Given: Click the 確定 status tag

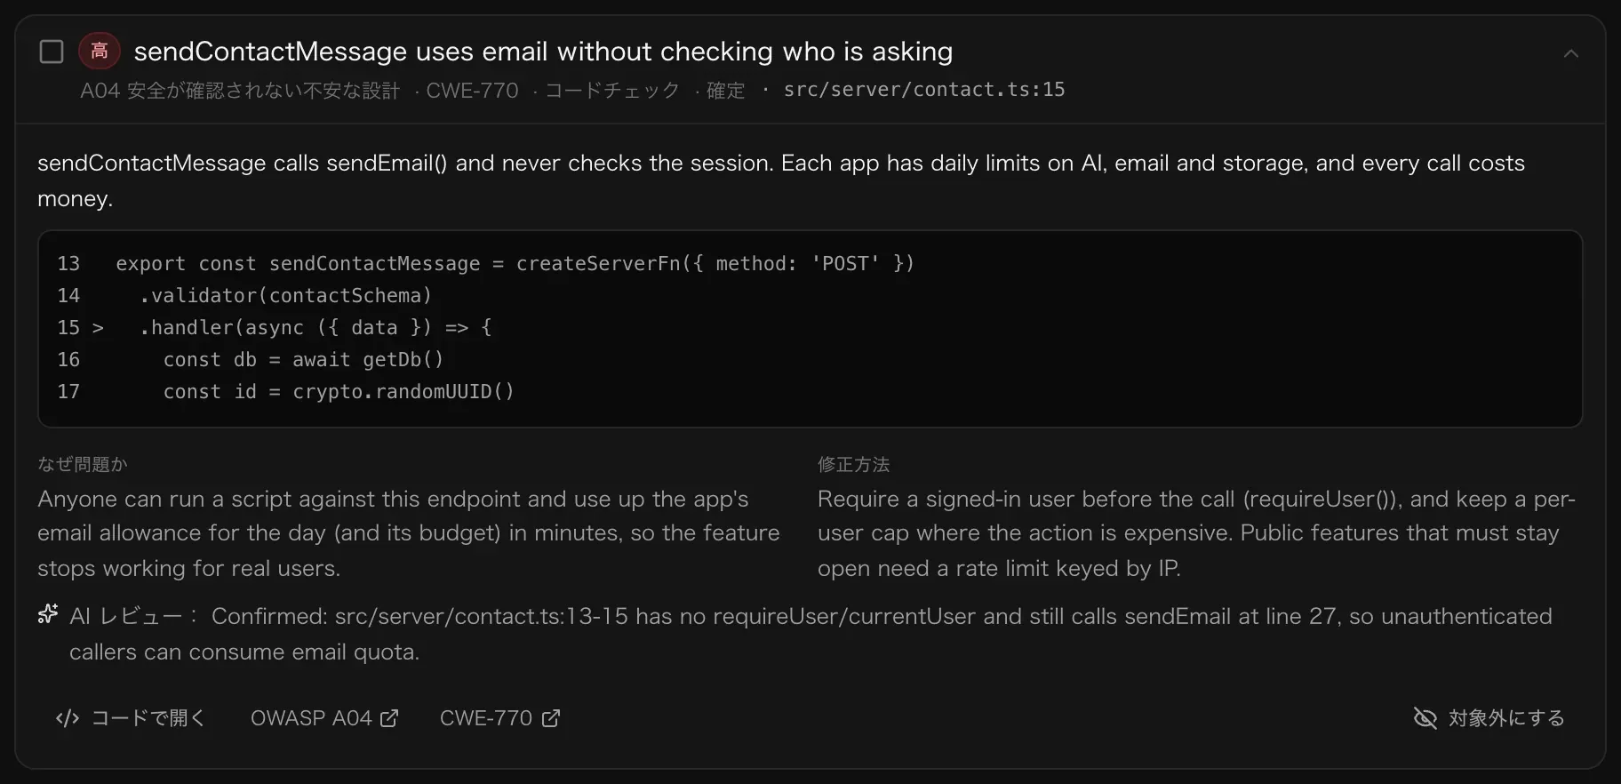Looking at the screenshot, I should click(725, 91).
